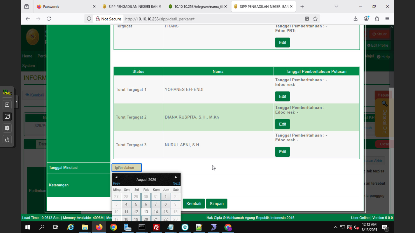
Task: Toggle VNC fullscreen icon
Action: tap(7, 116)
